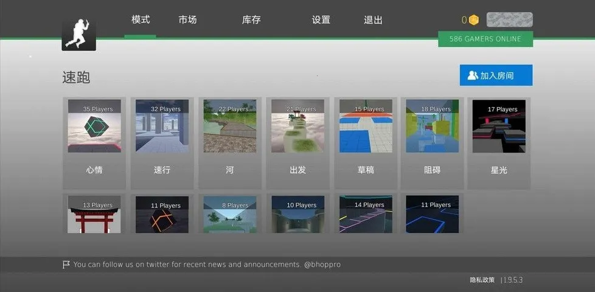Open the 隐私政策 link
Viewport: 595px width, 292px height.
[482, 280]
